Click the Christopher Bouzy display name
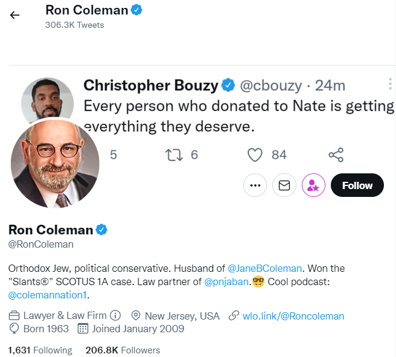 click(151, 85)
